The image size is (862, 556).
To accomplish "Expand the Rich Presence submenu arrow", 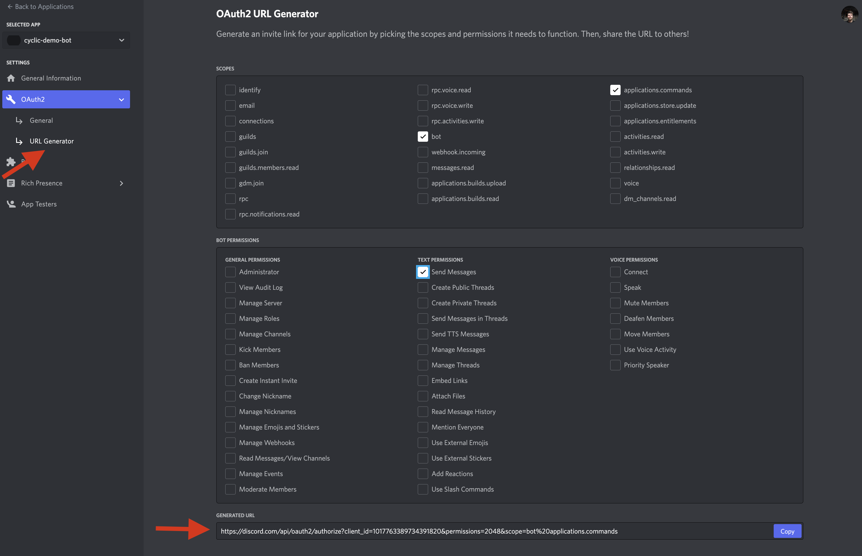I will click(x=121, y=183).
